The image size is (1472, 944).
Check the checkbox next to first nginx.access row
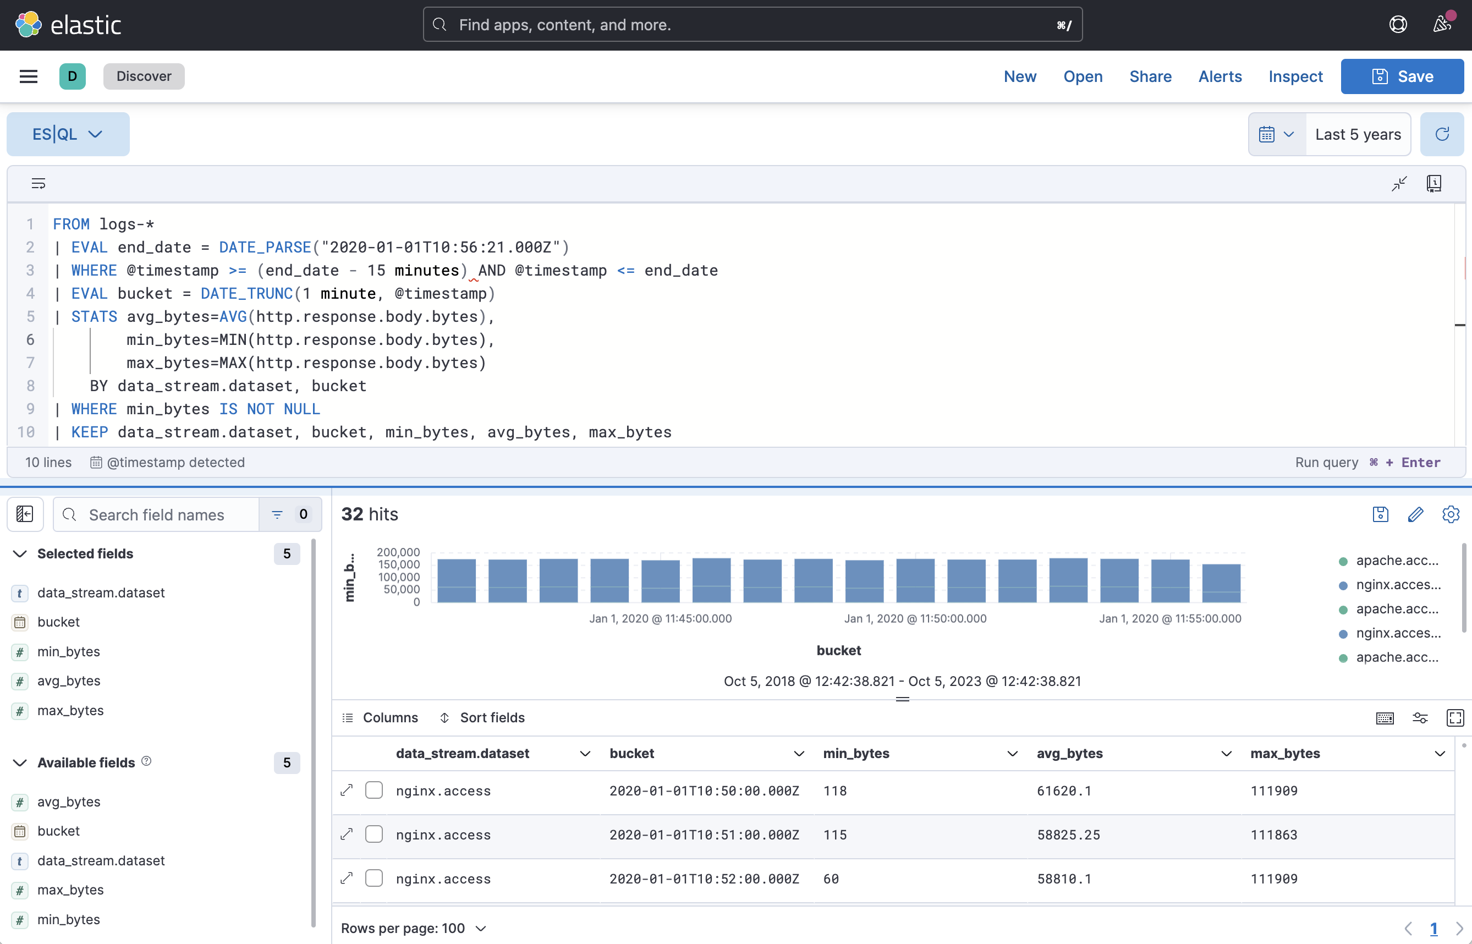click(x=374, y=791)
